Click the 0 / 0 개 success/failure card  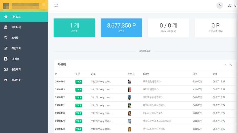tap(168, 28)
